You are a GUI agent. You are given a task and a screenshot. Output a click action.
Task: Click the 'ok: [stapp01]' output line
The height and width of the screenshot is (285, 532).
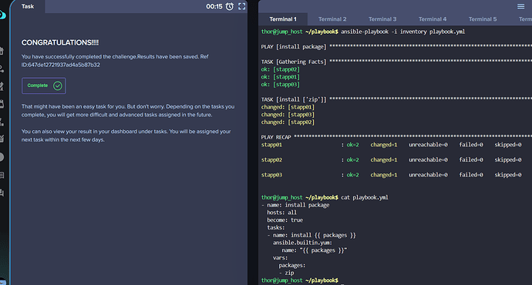[280, 77]
